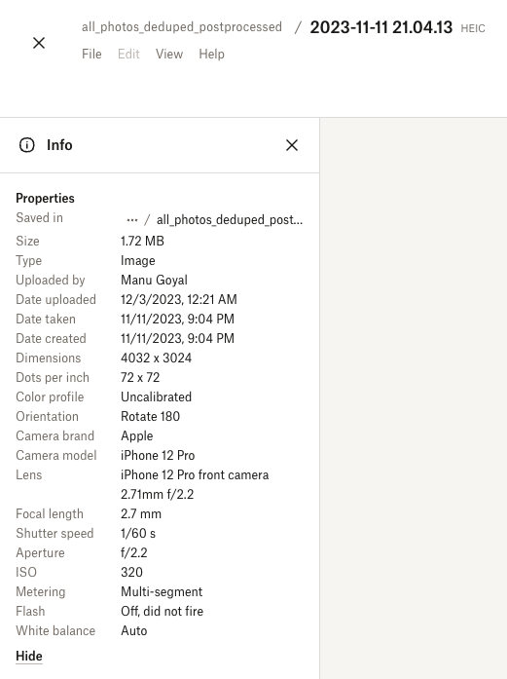Viewport: 507px width, 679px height.
Task: Expand the Saved in path ellipsis
Action: (132, 220)
